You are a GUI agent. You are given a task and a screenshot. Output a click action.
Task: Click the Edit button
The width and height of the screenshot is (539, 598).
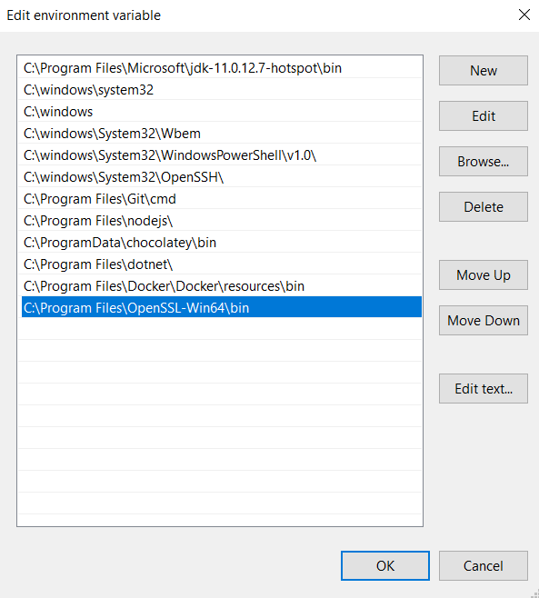pyautogui.click(x=484, y=116)
